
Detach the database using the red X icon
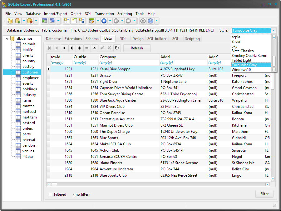[x=30, y=21]
